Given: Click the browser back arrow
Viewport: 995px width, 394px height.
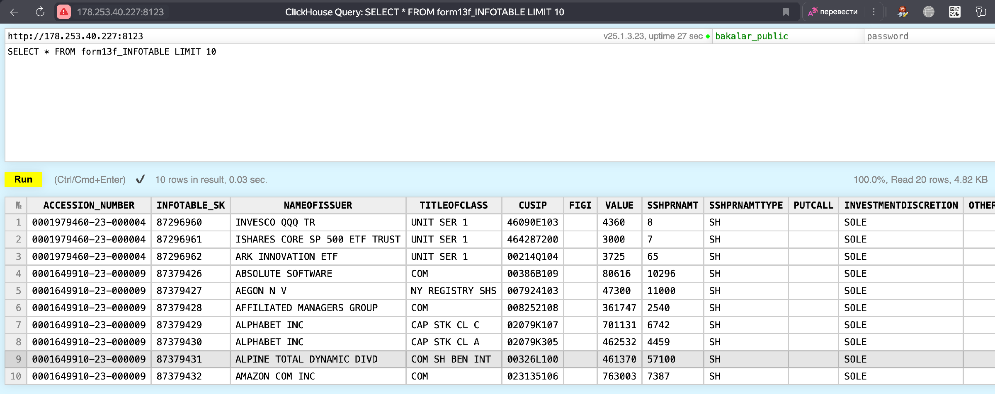Looking at the screenshot, I should (x=14, y=12).
